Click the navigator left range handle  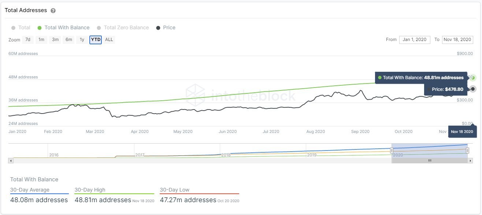[x=392, y=151]
